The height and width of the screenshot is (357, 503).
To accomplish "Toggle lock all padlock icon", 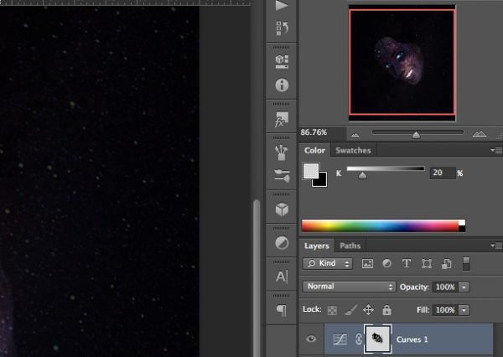I will click(386, 309).
